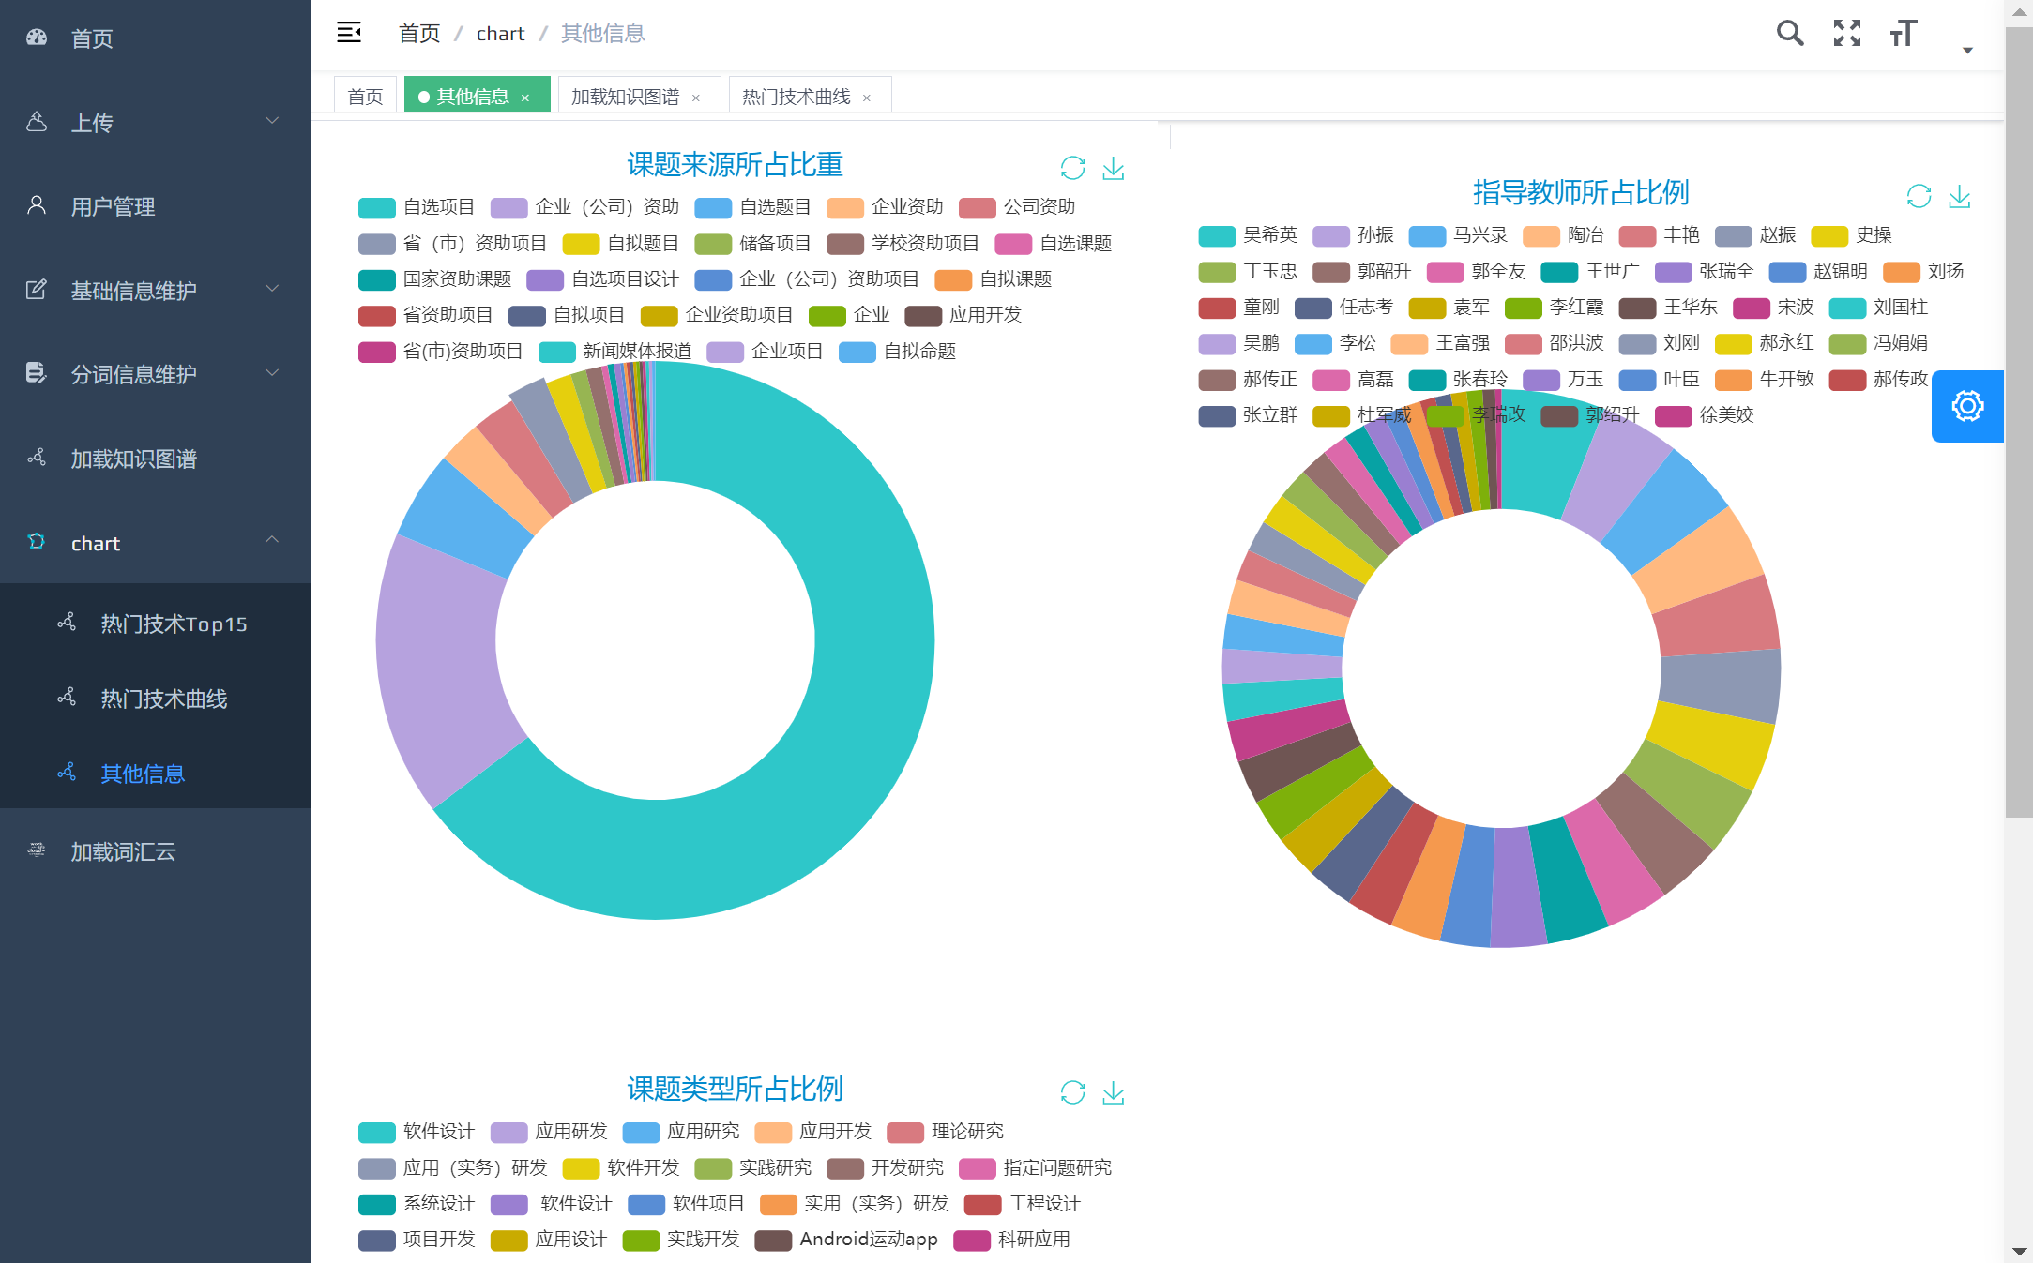Open the user dropdown caret at top right
This screenshot has width=2033, height=1263.
pos(1968,51)
